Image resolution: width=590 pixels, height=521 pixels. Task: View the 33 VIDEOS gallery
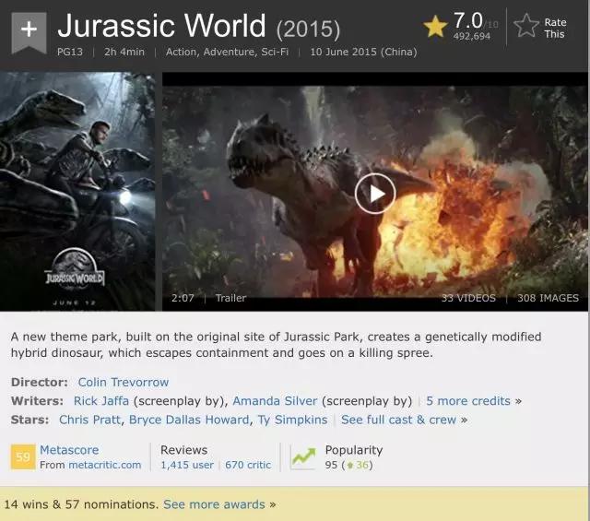pyautogui.click(x=468, y=298)
